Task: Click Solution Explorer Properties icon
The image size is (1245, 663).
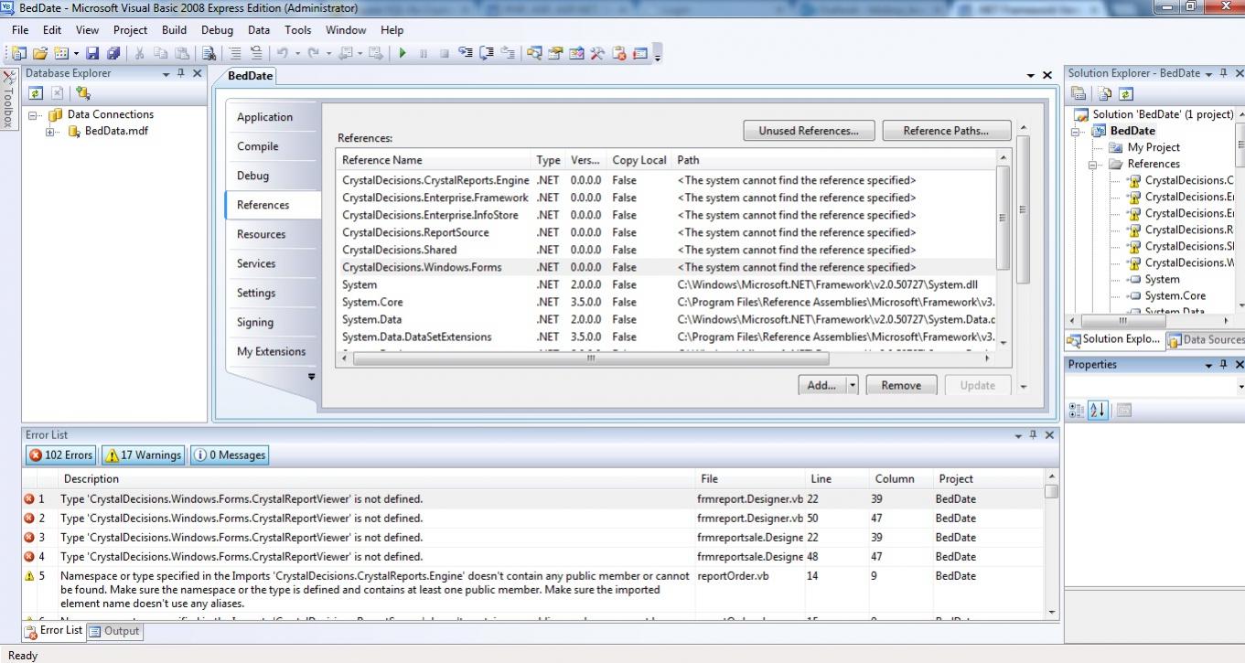Action: pyautogui.click(x=1079, y=93)
